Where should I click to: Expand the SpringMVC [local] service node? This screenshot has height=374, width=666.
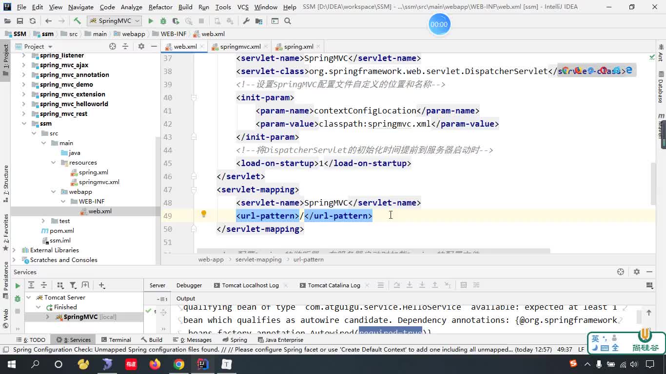[48, 317]
